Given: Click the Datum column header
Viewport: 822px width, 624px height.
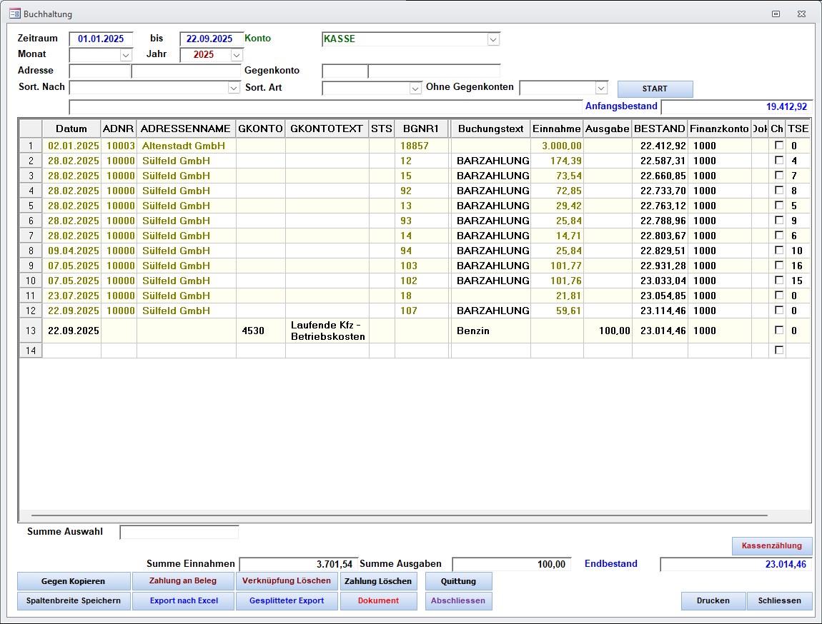Looking at the screenshot, I should click(x=71, y=129).
